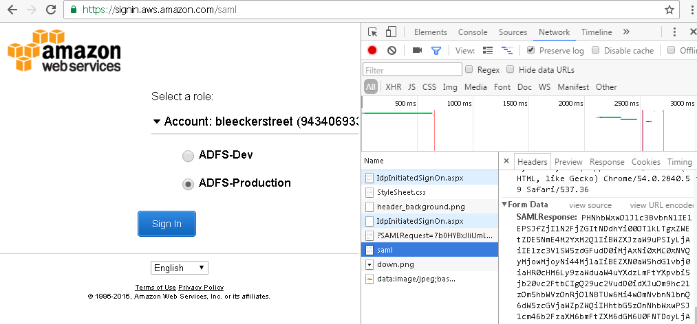Click view source in Form Data
697x324 pixels.
[x=590, y=205]
